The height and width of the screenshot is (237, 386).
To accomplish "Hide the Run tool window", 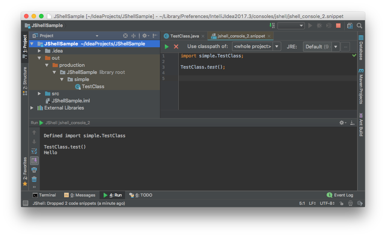I will pos(352,122).
